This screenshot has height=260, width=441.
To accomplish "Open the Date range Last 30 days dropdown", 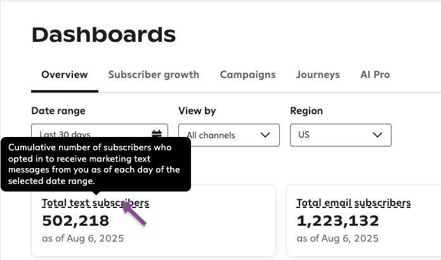I will point(95,134).
